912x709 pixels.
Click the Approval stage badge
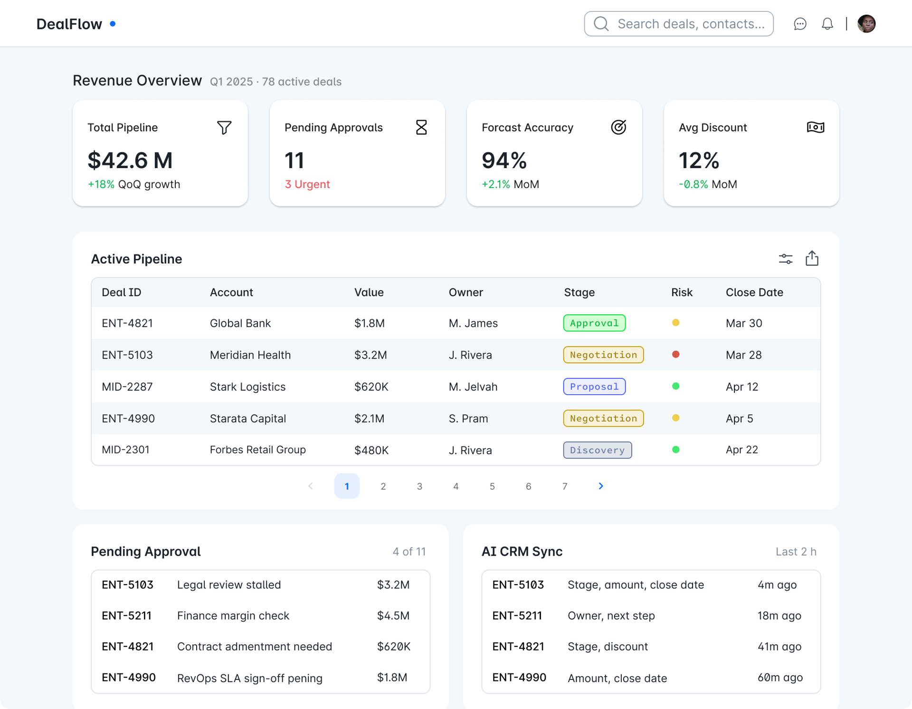(594, 323)
